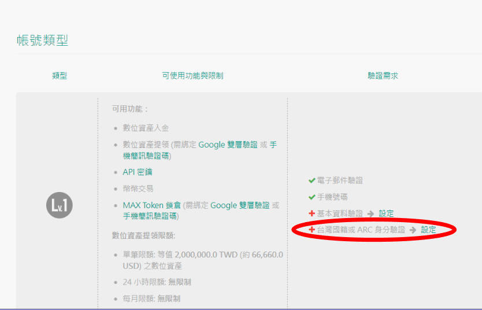
Task: Click arrow icon after ARC 身分驗證
Action: click(x=413, y=230)
